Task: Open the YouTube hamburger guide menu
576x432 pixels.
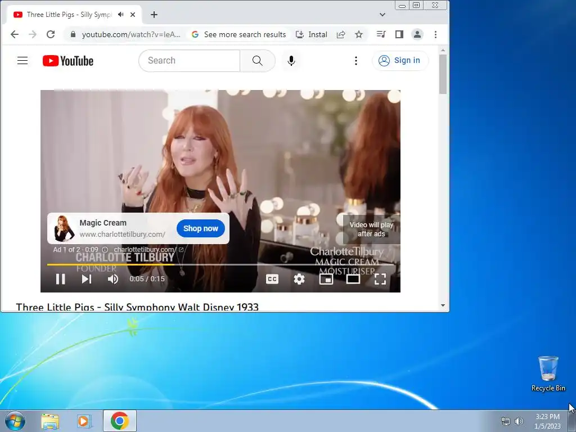Action: click(22, 61)
